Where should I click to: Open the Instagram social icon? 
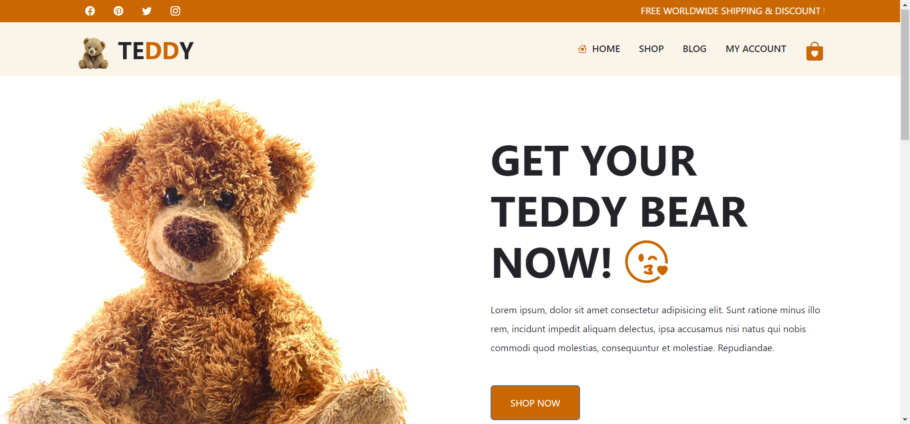(175, 11)
